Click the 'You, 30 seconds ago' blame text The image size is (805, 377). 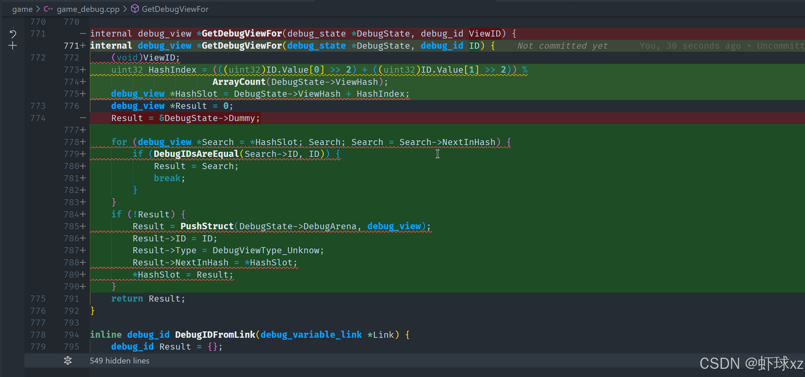click(690, 46)
